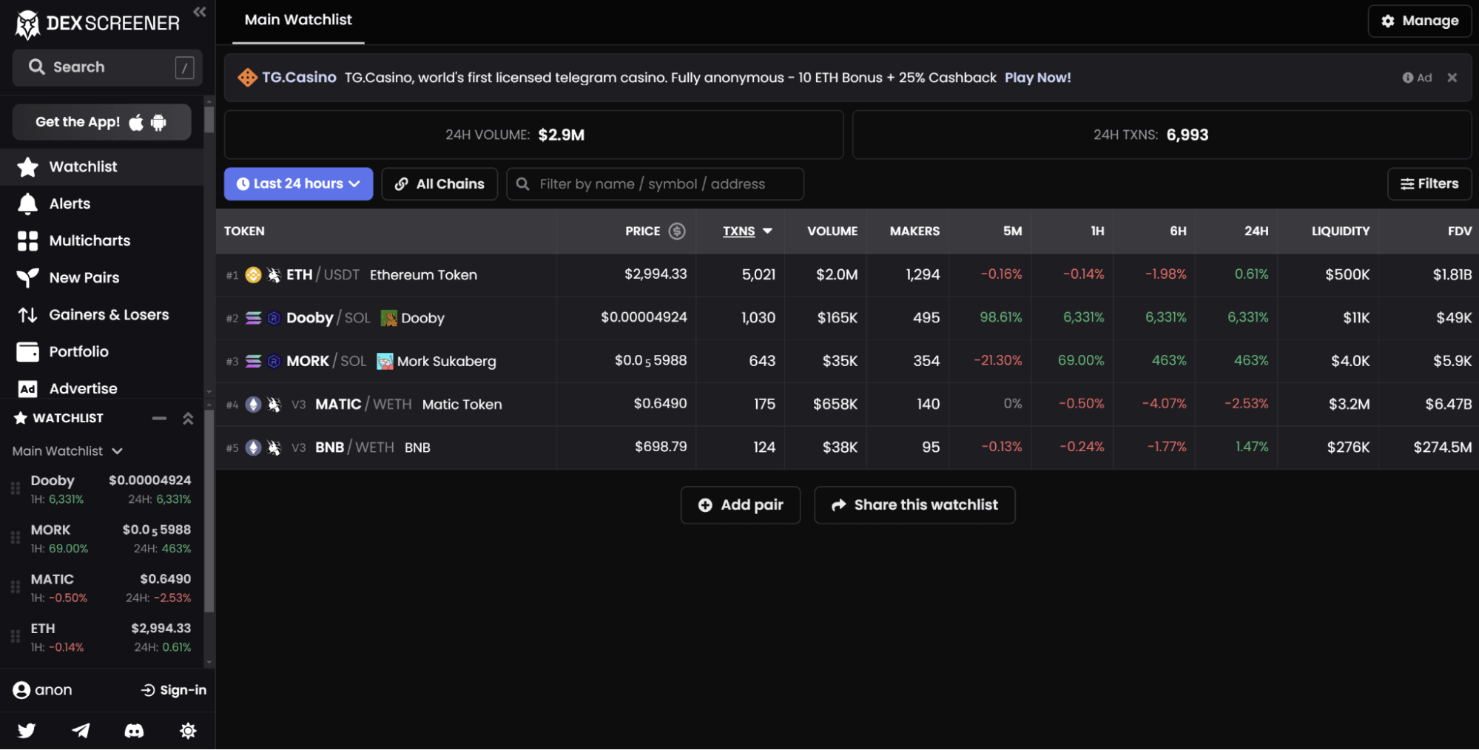Collapse sidebar watchlist with double-up chevron
The width and height of the screenshot is (1479, 750).
[x=188, y=418]
